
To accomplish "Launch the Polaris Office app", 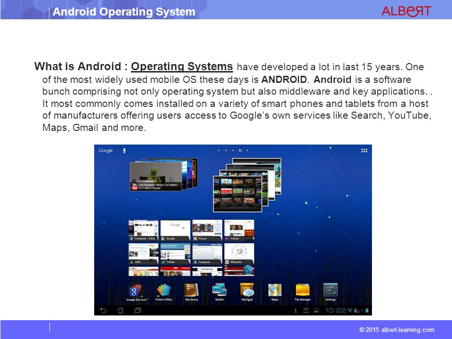I will coord(164,291).
